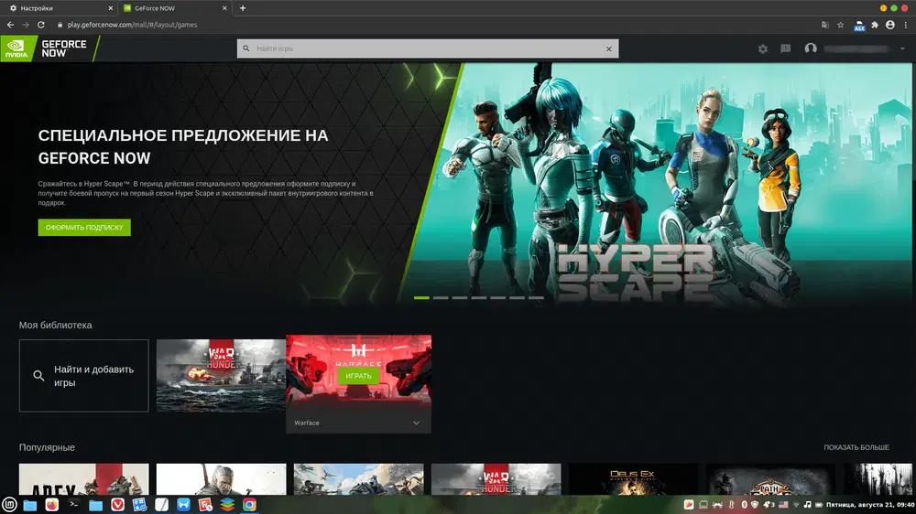Bookmark this page with the star
Screen dimensions: 916x514
click(840, 25)
